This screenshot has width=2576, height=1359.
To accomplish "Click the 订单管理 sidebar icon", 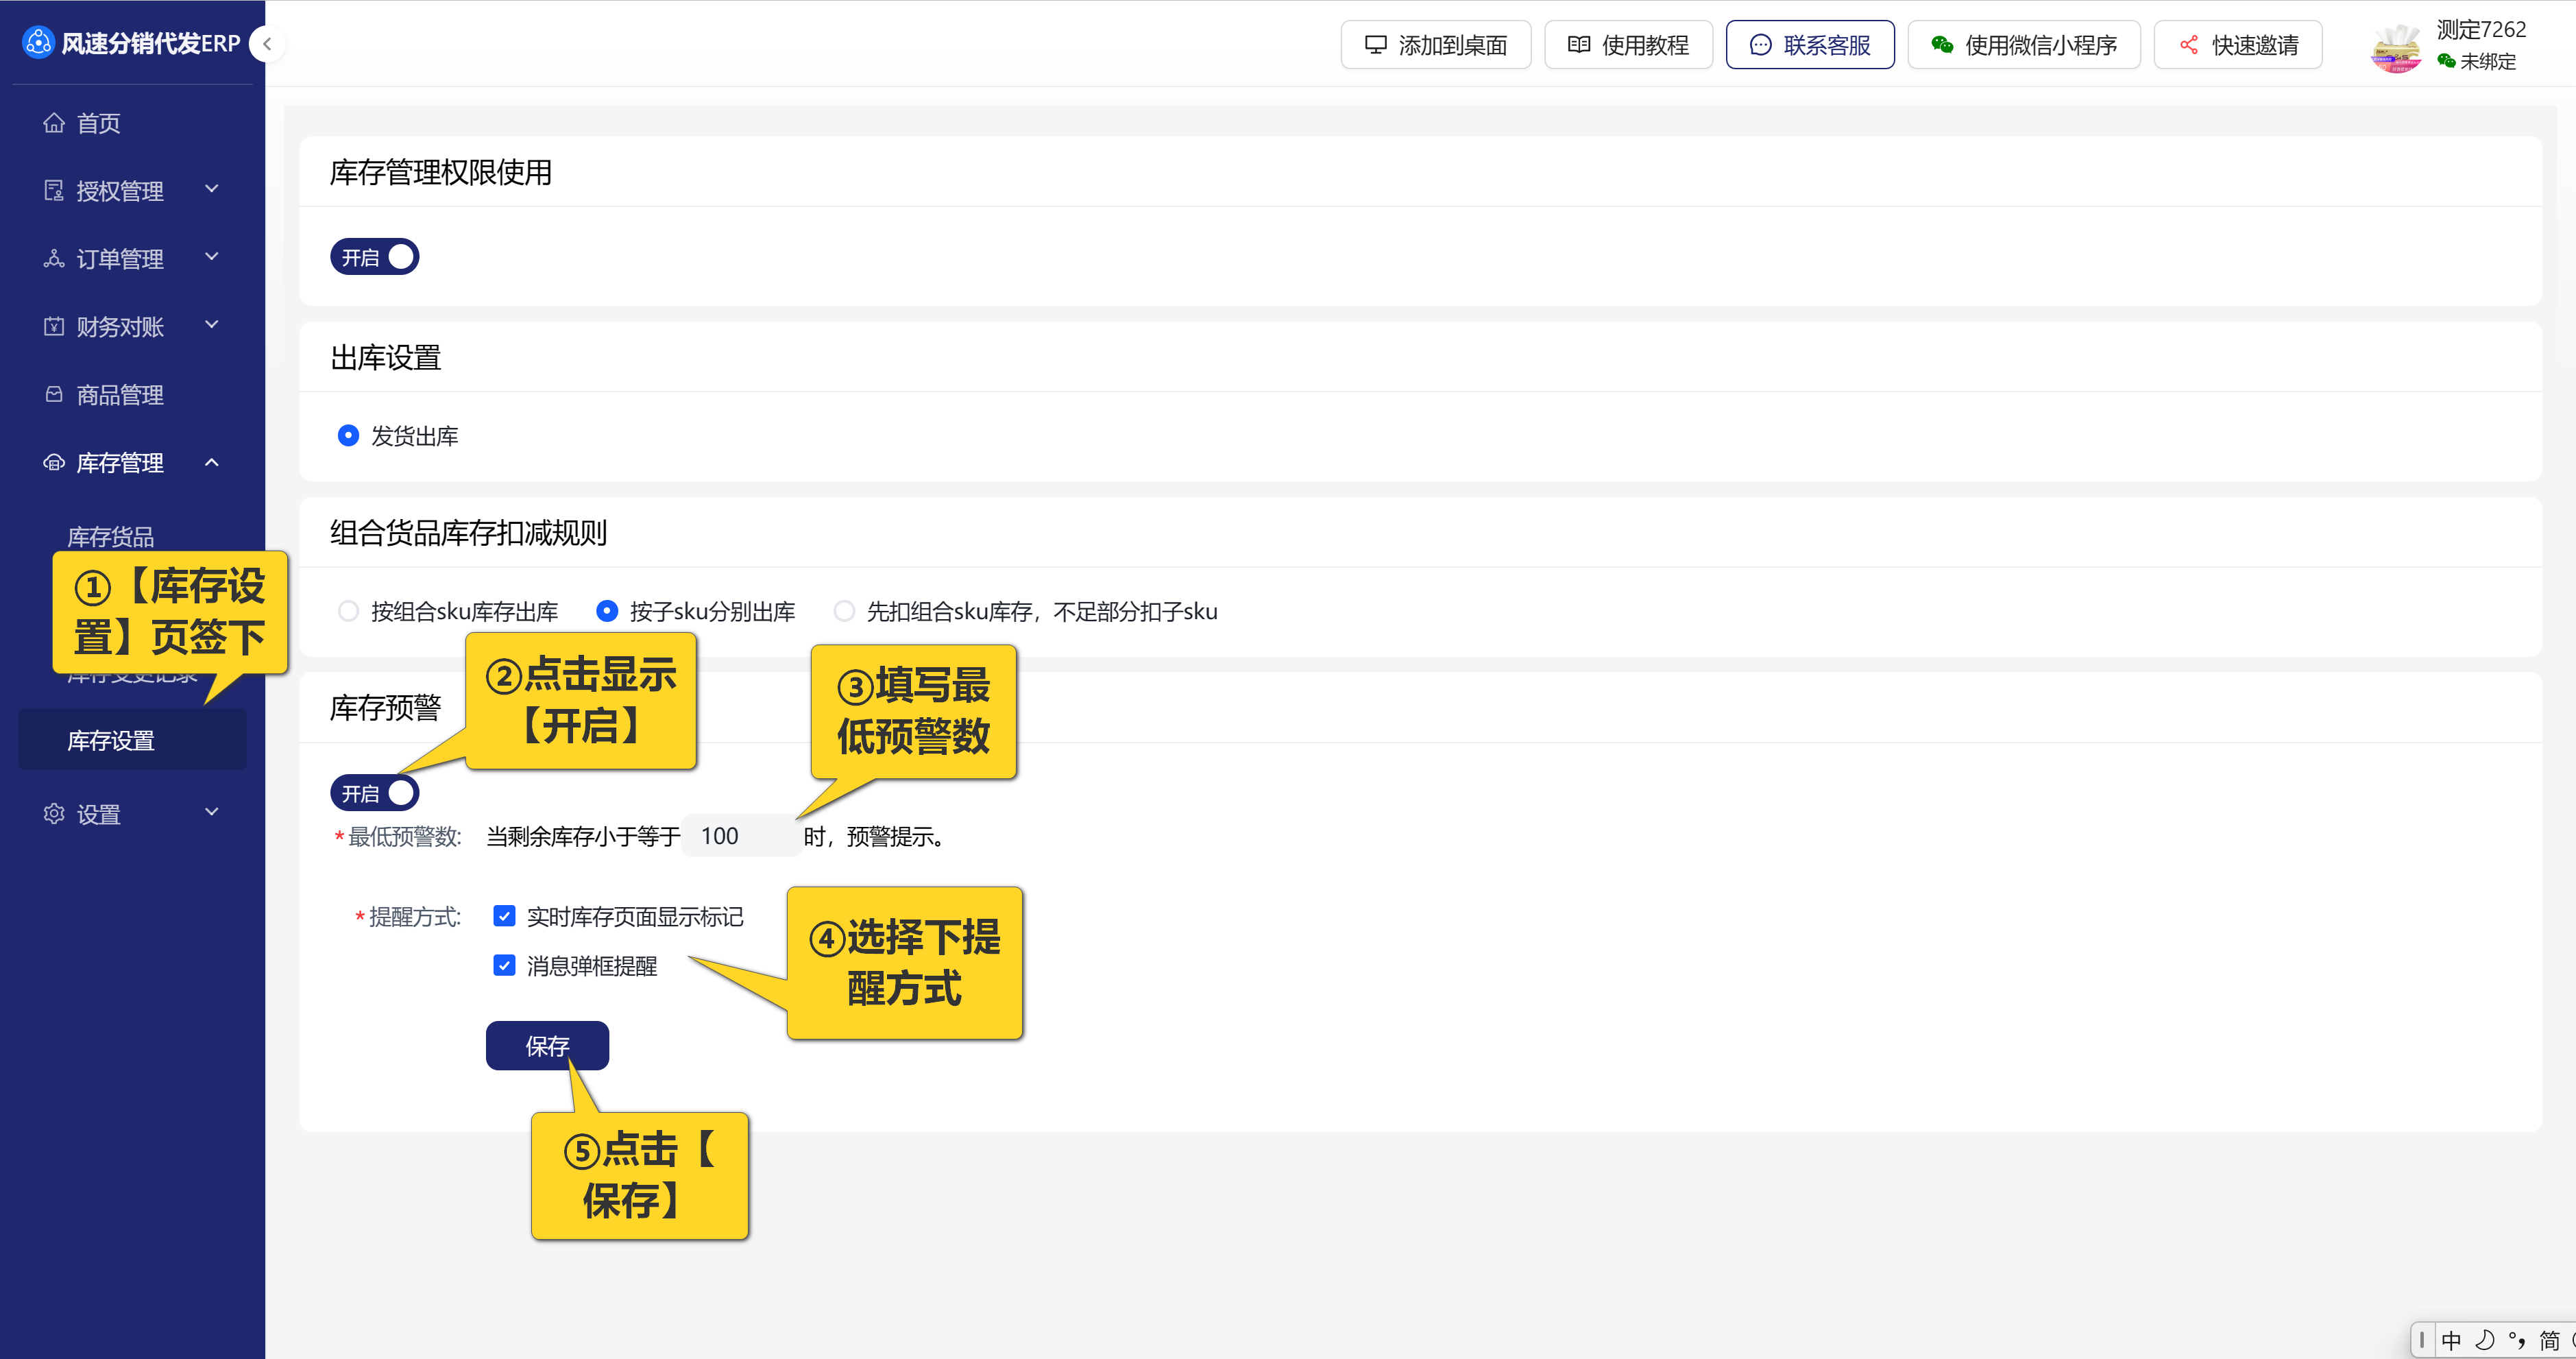I will coord(54,259).
